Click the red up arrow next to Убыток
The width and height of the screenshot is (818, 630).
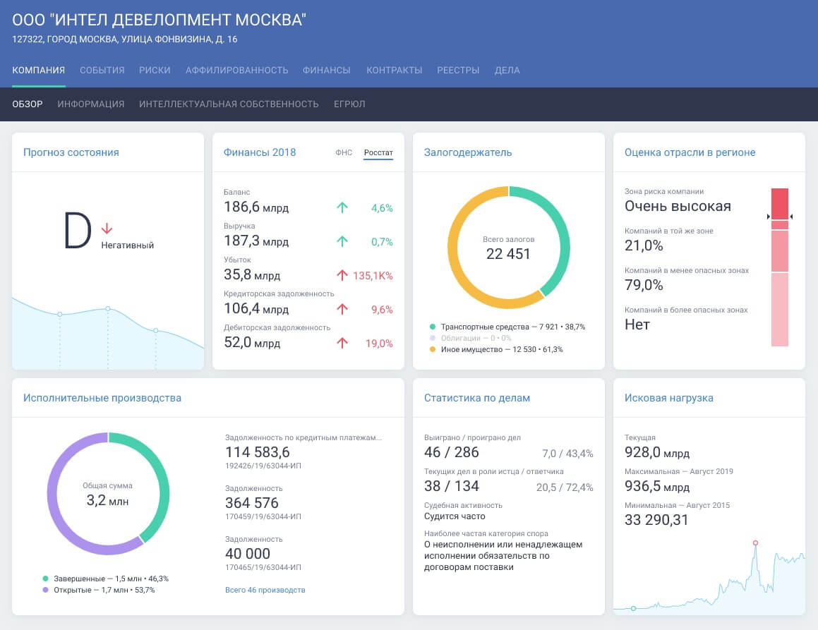pos(342,275)
